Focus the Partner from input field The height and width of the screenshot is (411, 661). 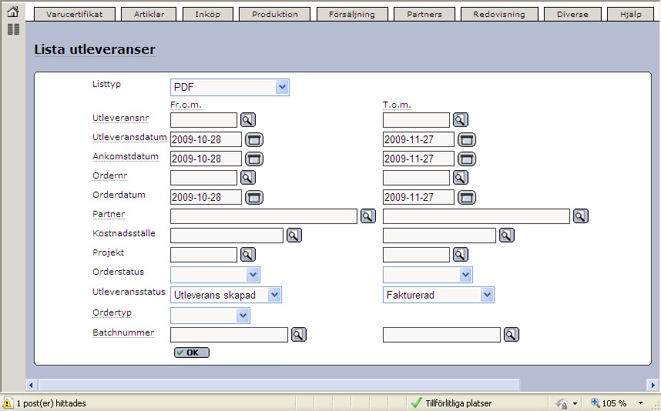264,216
